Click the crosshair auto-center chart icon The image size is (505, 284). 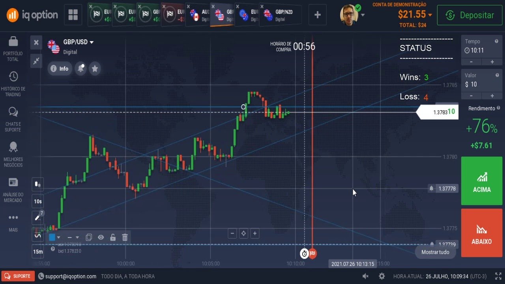(x=243, y=234)
